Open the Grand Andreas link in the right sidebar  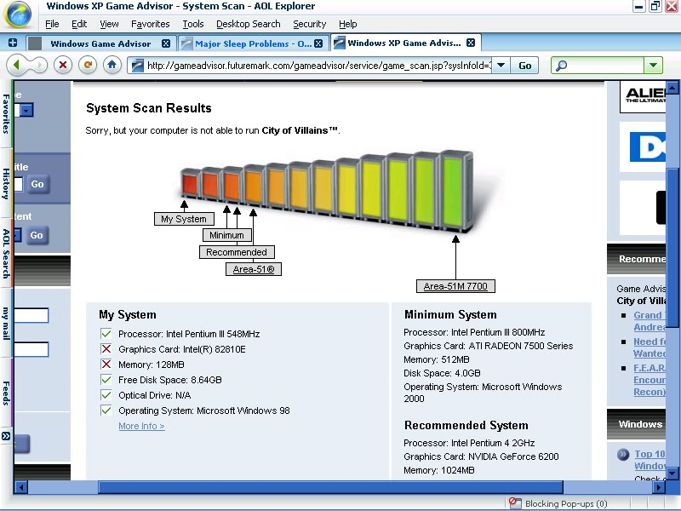coord(650,321)
